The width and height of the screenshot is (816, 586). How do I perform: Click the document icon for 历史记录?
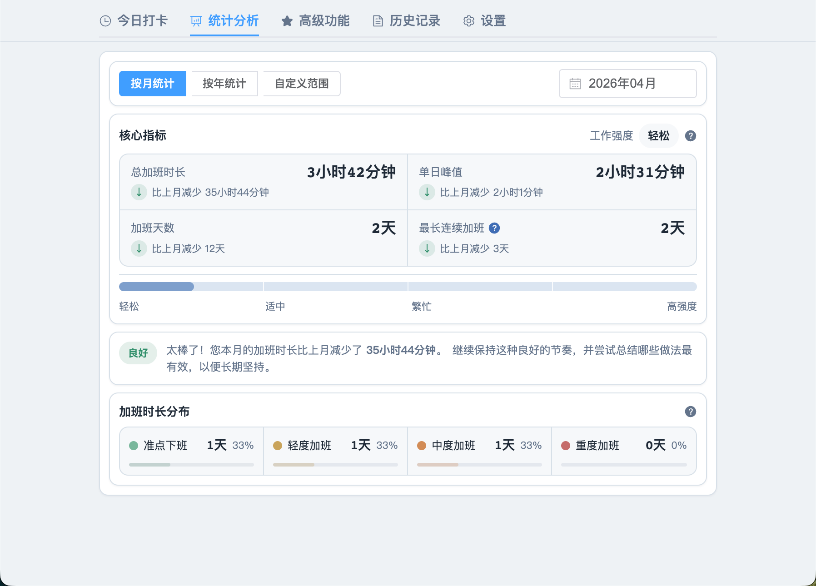[378, 21]
